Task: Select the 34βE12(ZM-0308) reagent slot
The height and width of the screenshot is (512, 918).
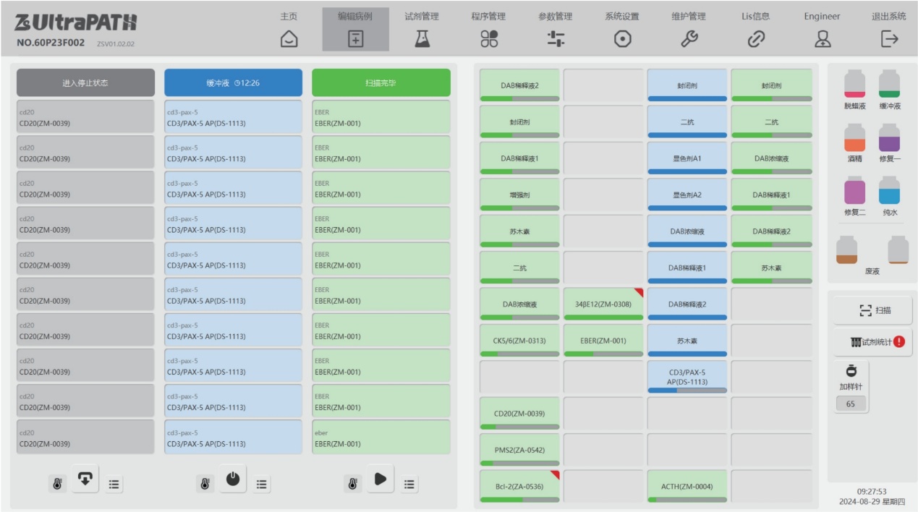Action: [603, 304]
